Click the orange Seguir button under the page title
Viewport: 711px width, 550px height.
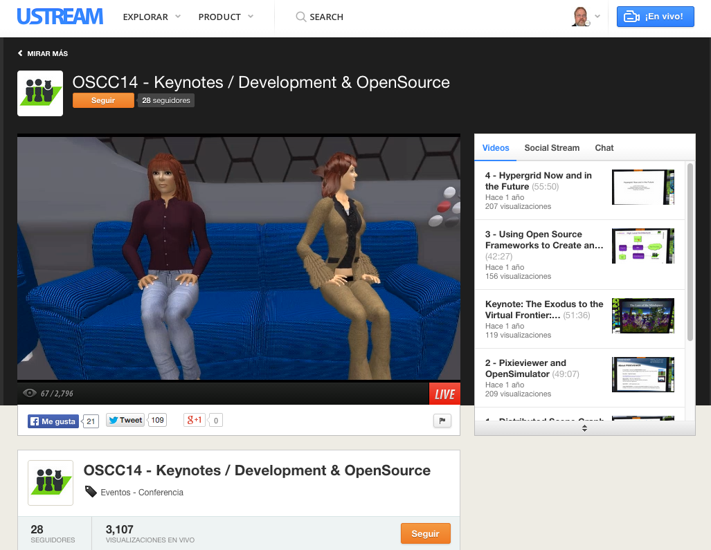[x=103, y=100]
